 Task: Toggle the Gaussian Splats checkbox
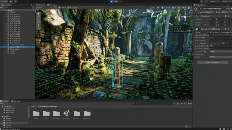[x=211, y=35]
